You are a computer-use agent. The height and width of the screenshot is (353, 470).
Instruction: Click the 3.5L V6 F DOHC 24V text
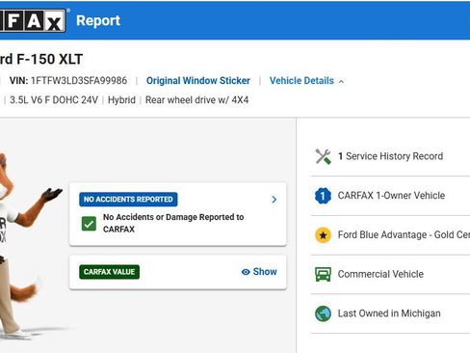(x=54, y=100)
